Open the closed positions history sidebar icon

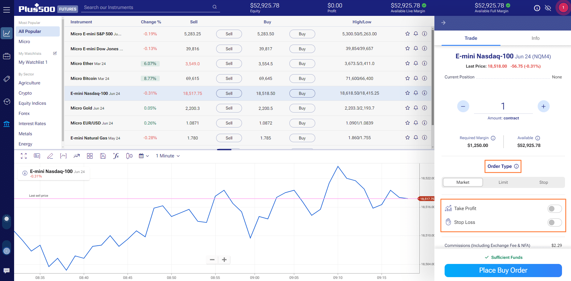tap(7, 101)
